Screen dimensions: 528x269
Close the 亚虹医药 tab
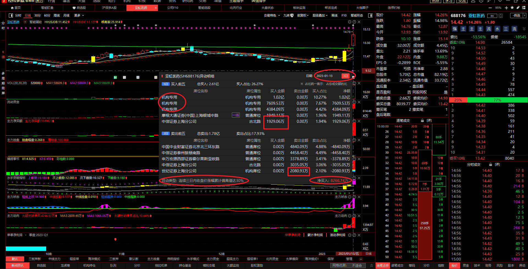[156, 8]
